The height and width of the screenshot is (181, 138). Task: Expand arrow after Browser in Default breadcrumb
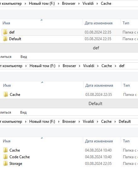pos(79,122)
